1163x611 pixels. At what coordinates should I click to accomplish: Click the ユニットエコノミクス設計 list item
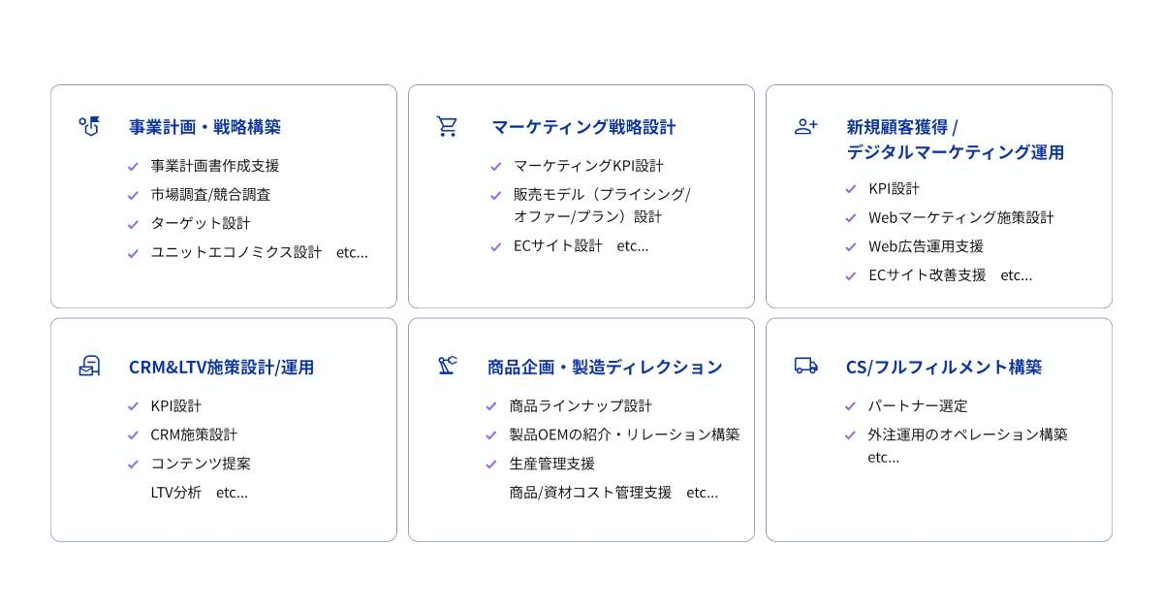236,252
